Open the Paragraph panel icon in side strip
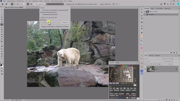180x101 pixels. 142,29
